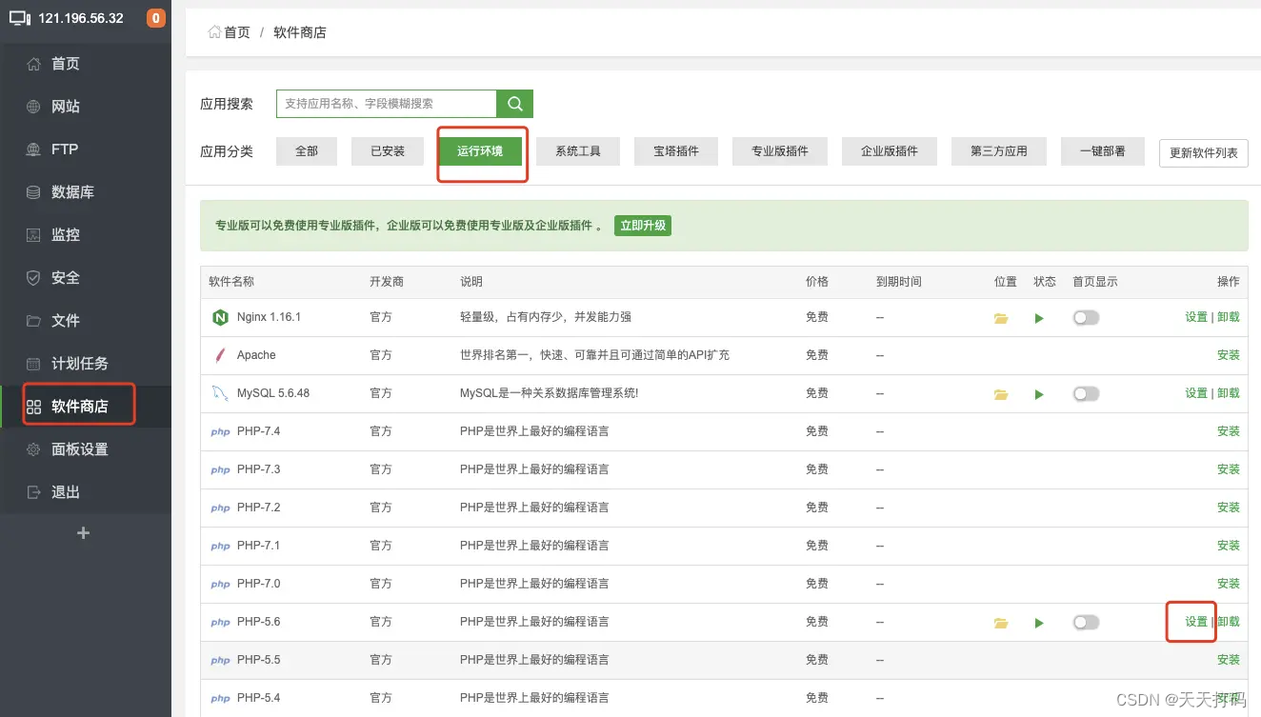The height and width of the screenshot is (717, 1261).
Task: Select the 一键部署 category tab
Action: pos(1103,151)
